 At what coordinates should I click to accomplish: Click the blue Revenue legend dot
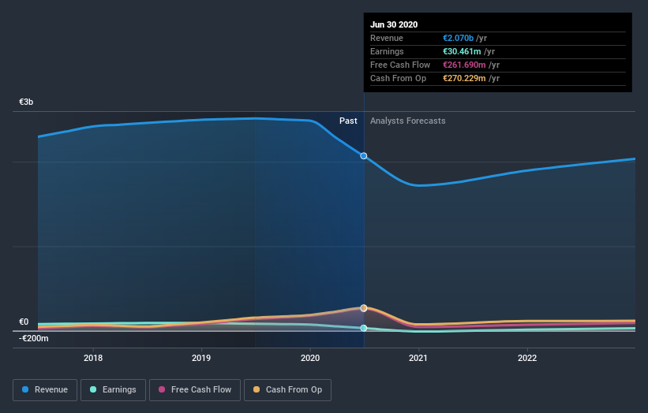tap(25, 389)
